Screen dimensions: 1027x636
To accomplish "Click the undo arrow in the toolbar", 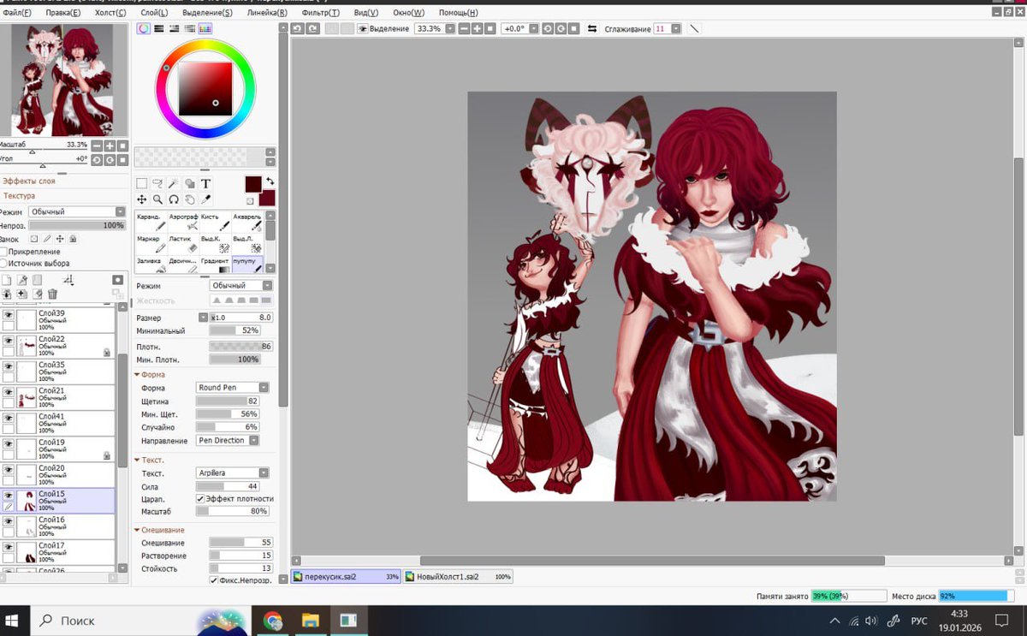I will (298, 28).
